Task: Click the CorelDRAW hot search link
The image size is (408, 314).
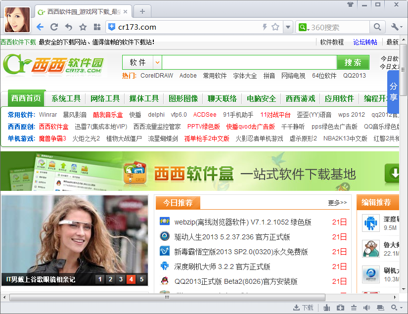Action: pyautogui.click(x=157, y=76)
